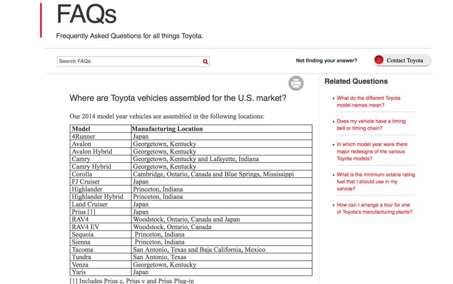This screenshot has height=284, width=453.
Task: Click the print icon above the question
Action: click(296, 83)
